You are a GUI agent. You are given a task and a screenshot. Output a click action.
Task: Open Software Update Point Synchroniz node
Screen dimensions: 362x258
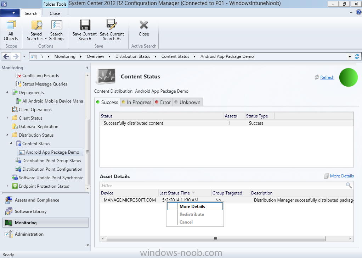tap(51, 178)
